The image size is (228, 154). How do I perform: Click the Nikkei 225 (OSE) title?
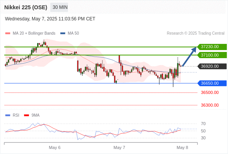click(26, 7)
